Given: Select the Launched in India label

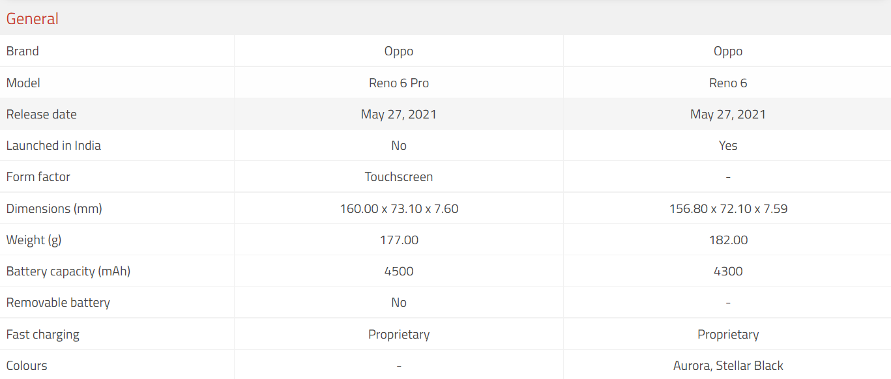Looking at the screenshot, I should [53, 145].
